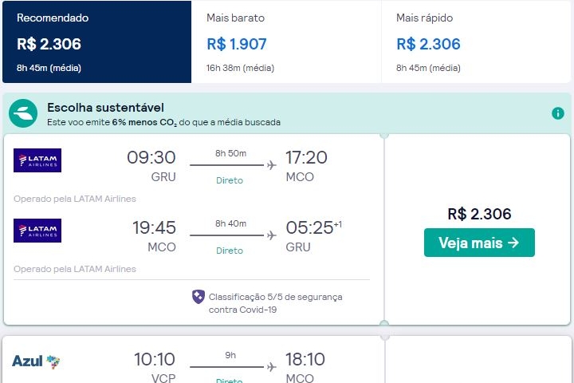This screenshot has width=574, height=383.
Task: Switch to the Mais rápido tab
Action: coord(476,41)
